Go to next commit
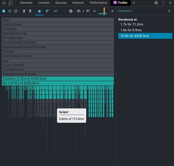174x166 pixels. pyautogui.click(x=112, y=11)
